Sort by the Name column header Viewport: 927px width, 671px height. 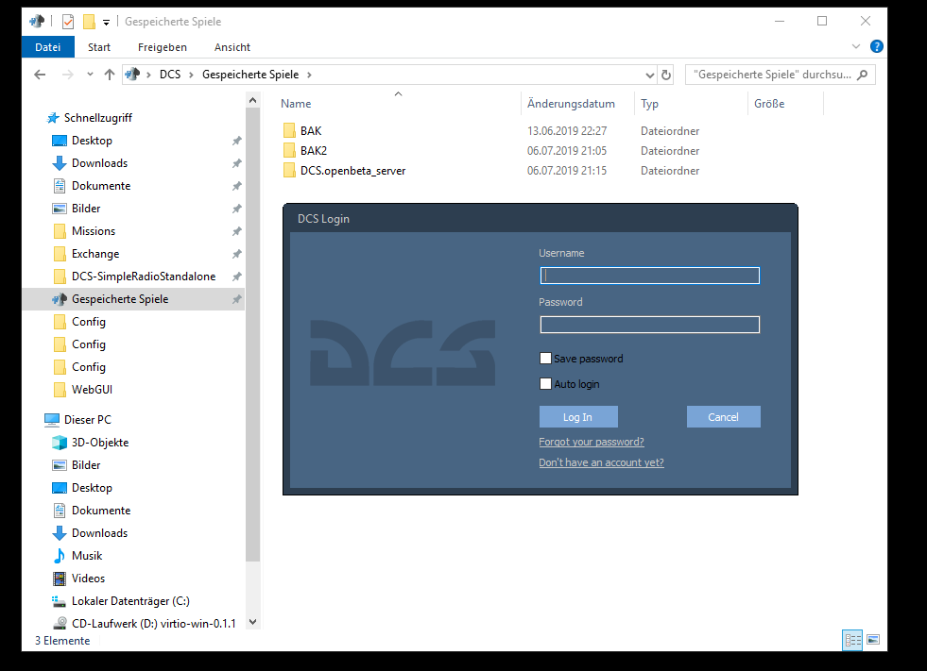coord(296,104)
